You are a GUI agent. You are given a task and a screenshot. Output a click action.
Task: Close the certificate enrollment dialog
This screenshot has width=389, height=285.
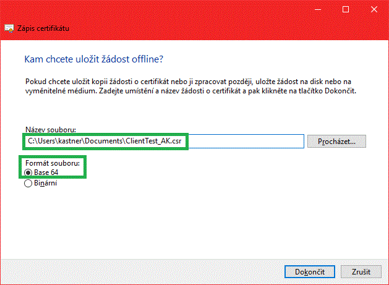point(374,9)
